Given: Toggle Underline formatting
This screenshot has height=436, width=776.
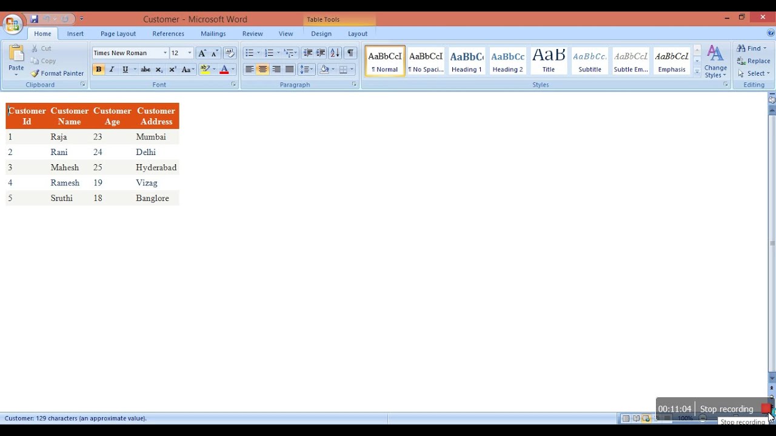Looking at the screenshot, I should click(x=125, y=70).
